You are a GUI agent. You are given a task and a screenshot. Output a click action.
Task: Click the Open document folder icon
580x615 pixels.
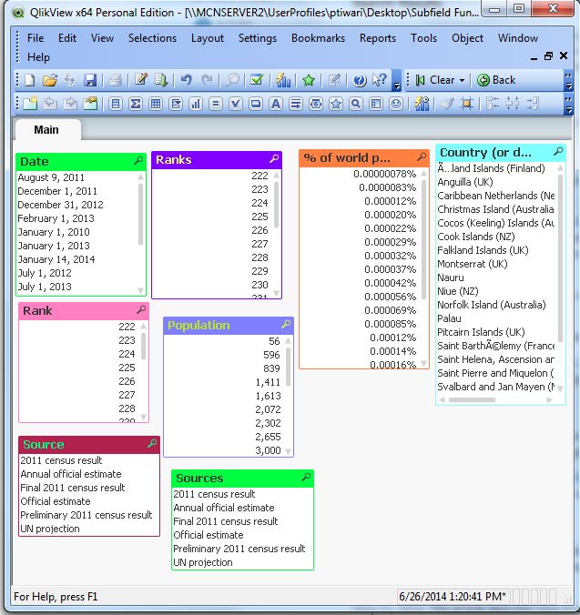tap(50, 80)
